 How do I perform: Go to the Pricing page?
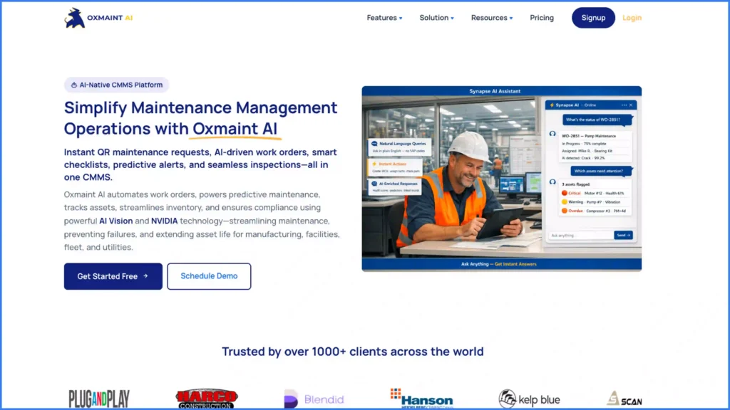click(x=542, y=18)
